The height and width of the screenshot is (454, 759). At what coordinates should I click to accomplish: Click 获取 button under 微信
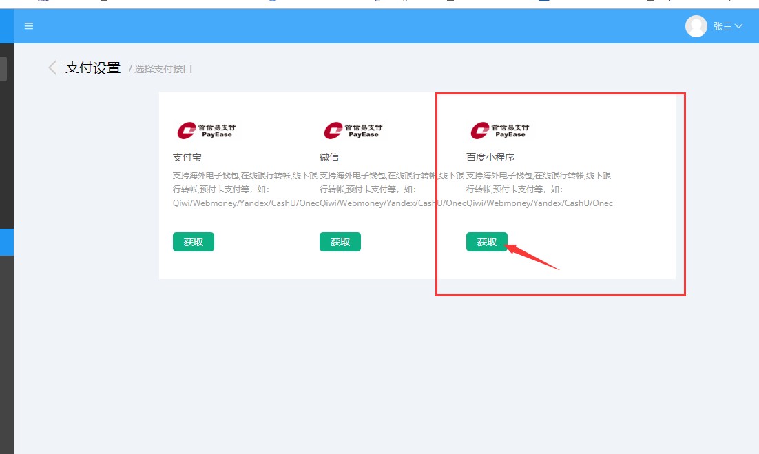coord(340,242)
